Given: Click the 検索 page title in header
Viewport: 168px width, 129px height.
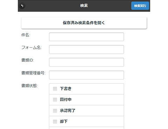Looking at the screenshot, I should click(84, 6).
